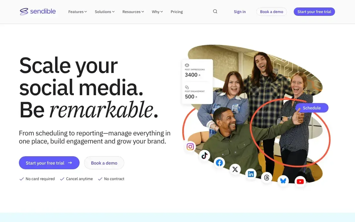Click the Sign in link

240,12
